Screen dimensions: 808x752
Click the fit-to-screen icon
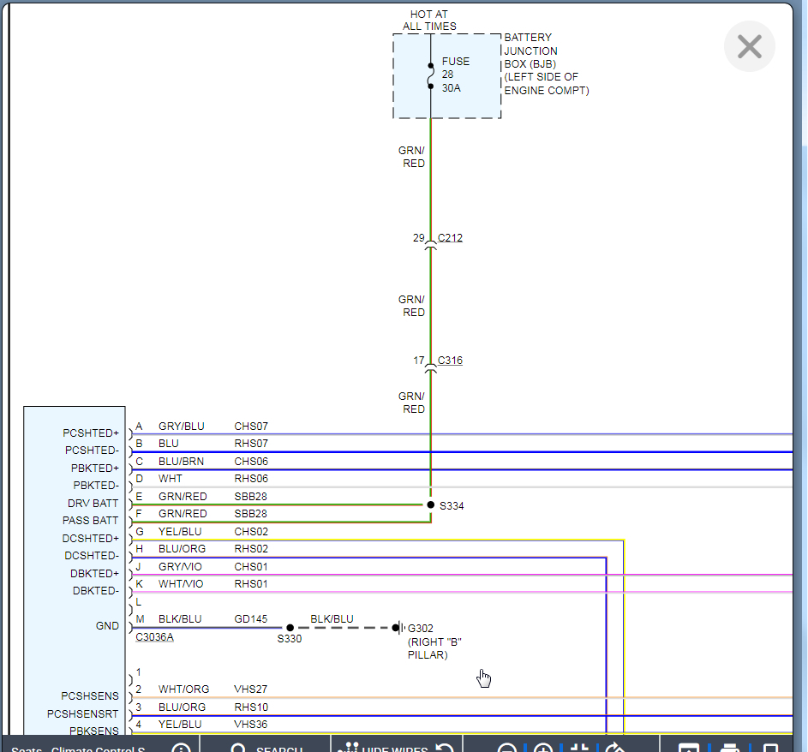tap(580, 749)
